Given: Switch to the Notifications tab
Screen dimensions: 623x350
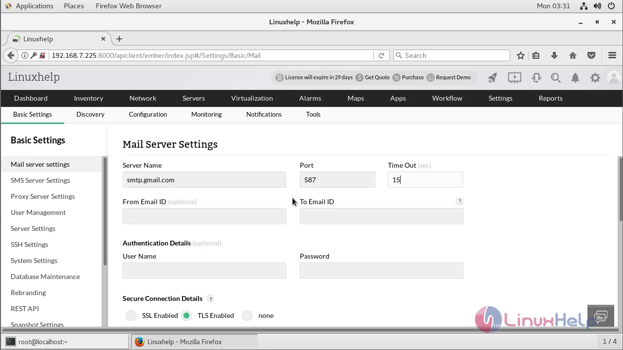Looking at the screenshot, I should 264,114.
